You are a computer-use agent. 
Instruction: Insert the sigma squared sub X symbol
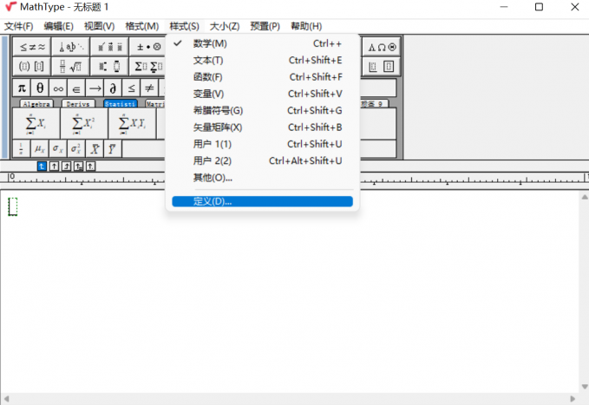click(x=75, y=149)
